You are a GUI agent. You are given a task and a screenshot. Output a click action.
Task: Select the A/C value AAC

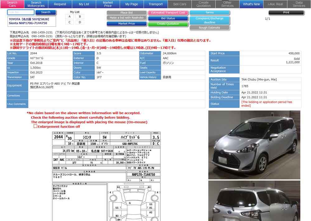coord(166,58)
